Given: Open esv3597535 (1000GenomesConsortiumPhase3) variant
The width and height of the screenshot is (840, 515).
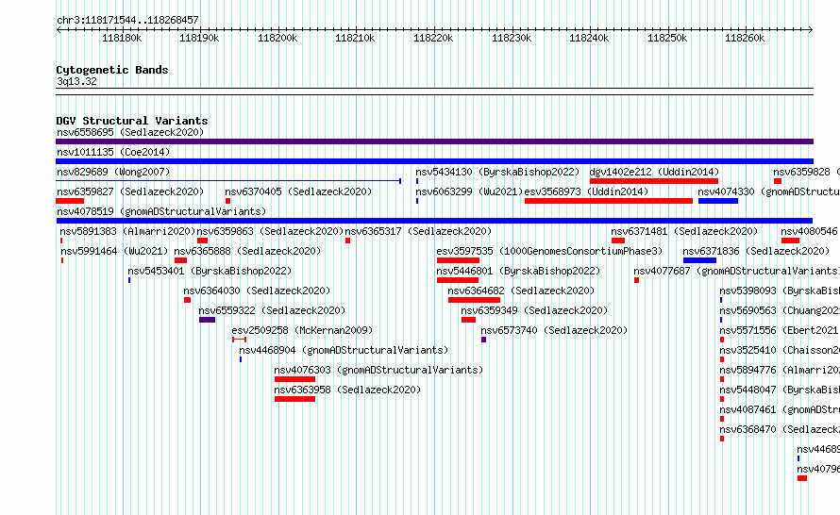Looking at the screenshot, I should point(549,251).
